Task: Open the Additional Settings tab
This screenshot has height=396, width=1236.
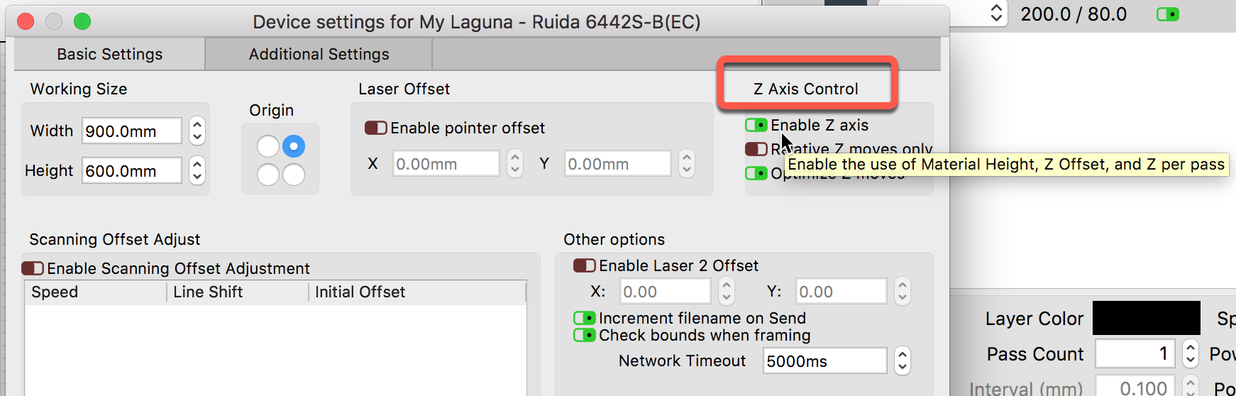Action: coord(319,54)
